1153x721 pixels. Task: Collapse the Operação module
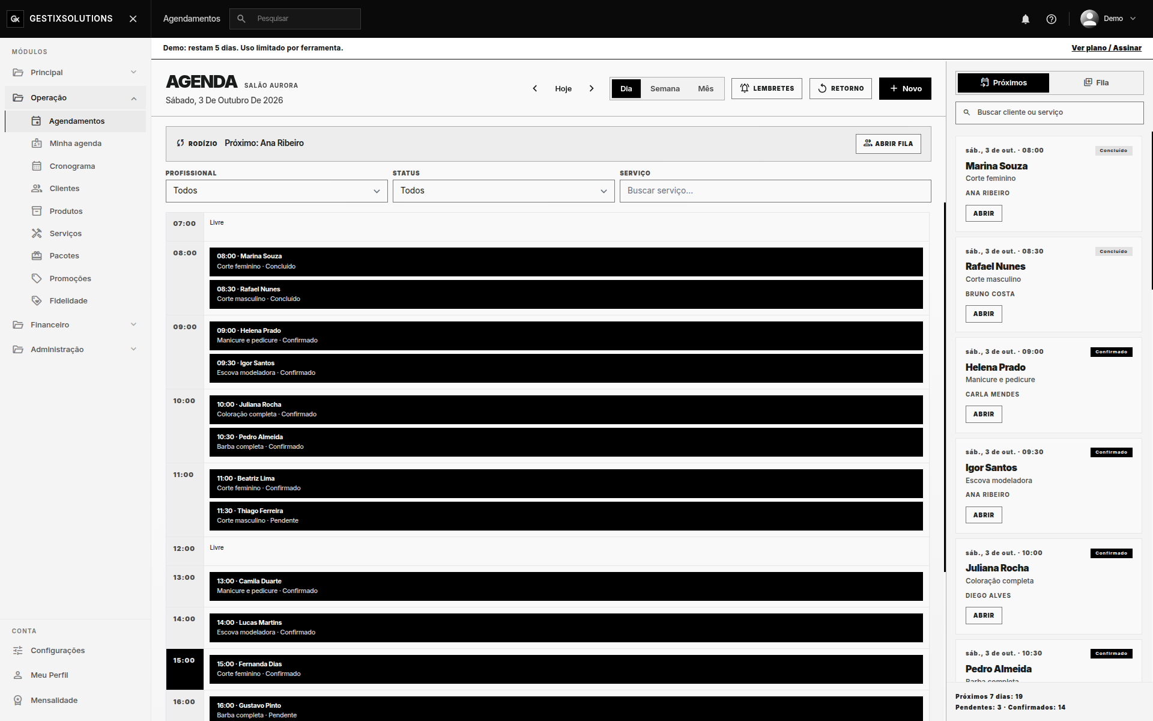(75, 98)
